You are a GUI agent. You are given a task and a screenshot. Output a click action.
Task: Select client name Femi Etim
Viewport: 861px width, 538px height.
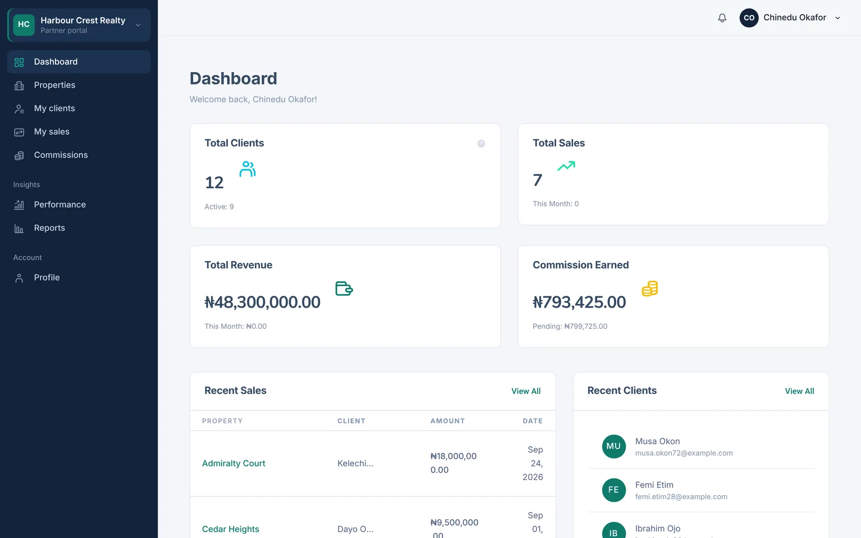tap(654, 485)
